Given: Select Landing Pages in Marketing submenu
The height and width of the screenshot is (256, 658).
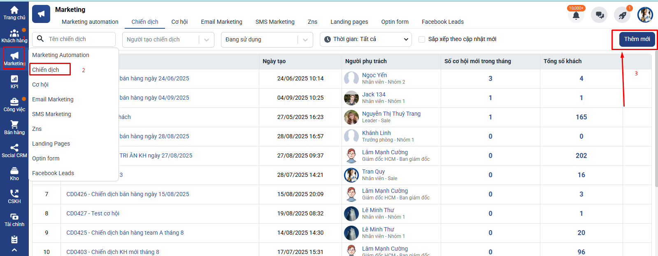Looking at the screenshot, I should [x=51, y=144].
